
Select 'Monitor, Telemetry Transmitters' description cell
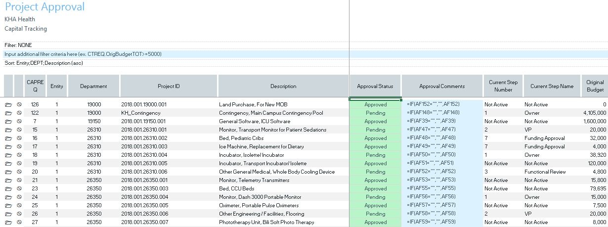coord(255,181)
